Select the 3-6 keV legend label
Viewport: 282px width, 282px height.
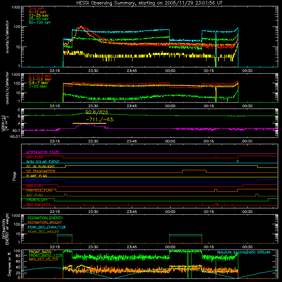tap(37, 8)
